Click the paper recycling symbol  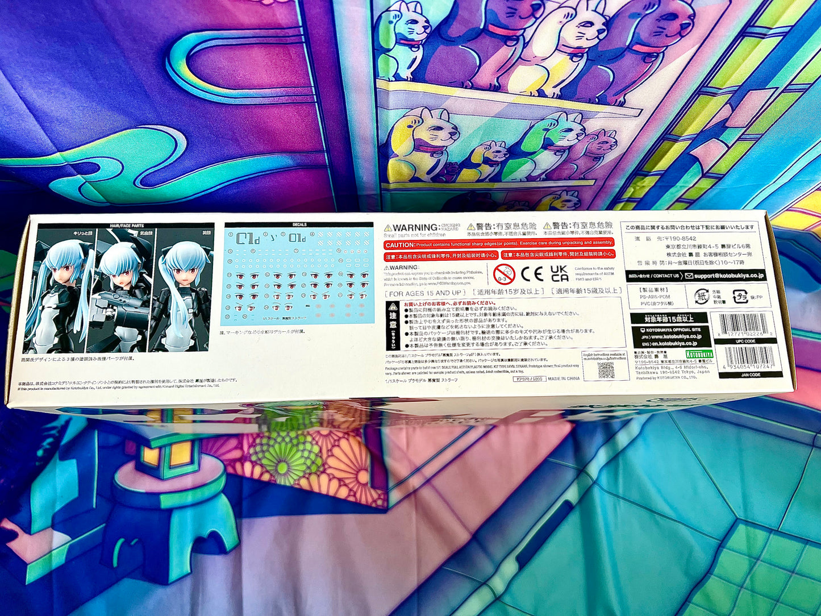pos(702,296)
